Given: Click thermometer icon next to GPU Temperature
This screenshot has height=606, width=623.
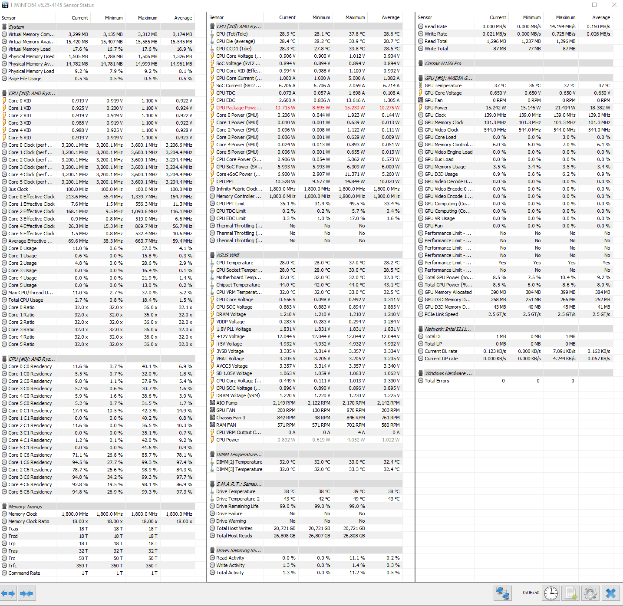Looking at the screenshot, I should coord(421,86).
